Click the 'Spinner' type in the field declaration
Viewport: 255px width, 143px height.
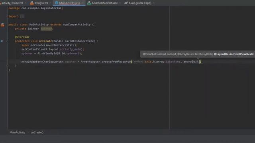[33, 29]
